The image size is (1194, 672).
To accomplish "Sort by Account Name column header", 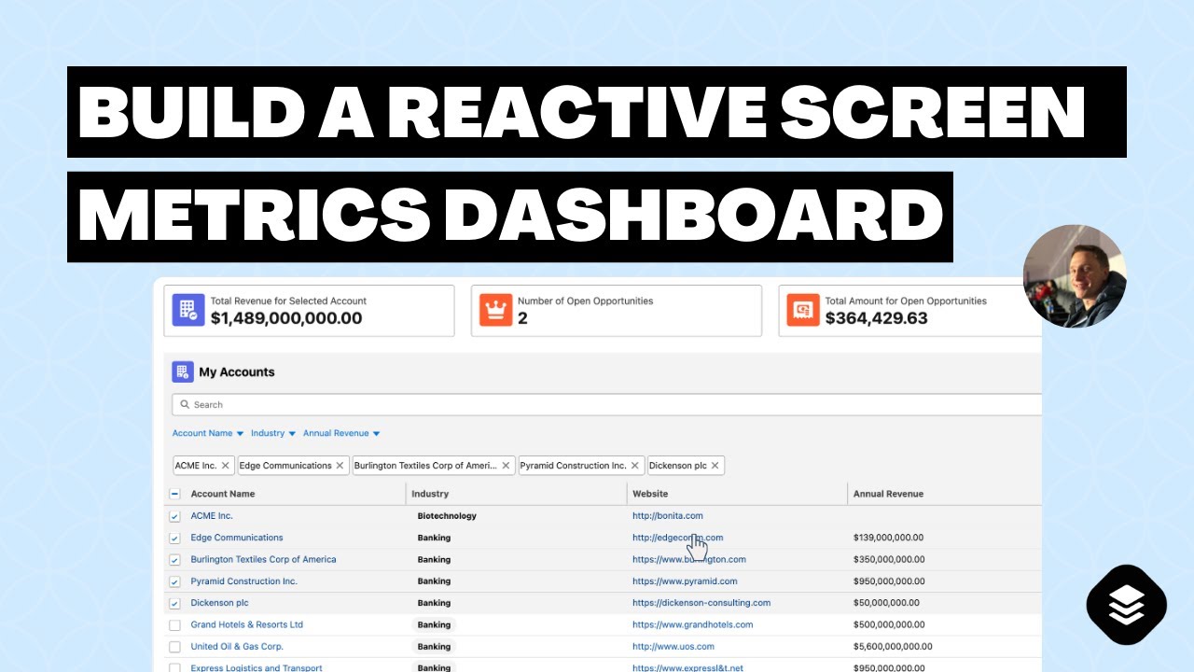I will (x=223, y=494).
